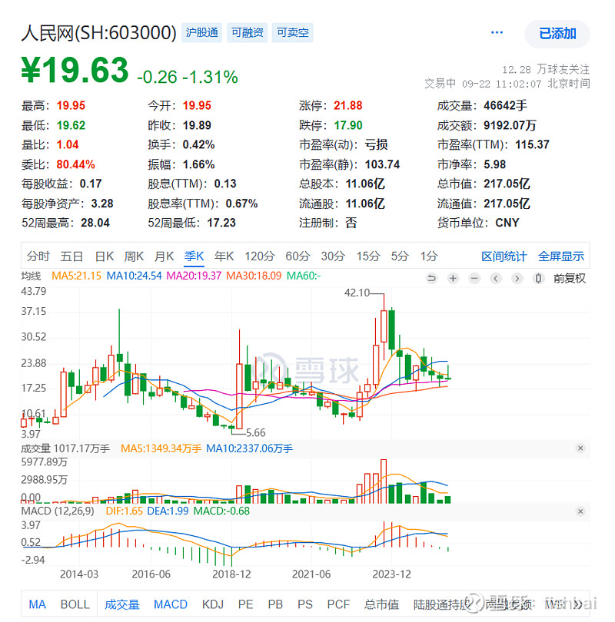Viewport: 615px width, 622px height.
Task: Click the 总市值 value 217.05亿
Action: [507, 184]
